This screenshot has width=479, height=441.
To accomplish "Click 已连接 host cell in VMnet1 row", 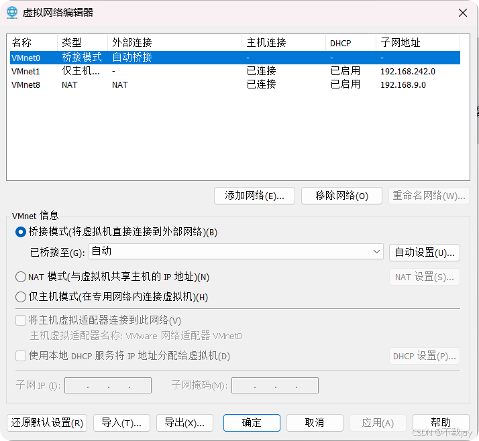I will click(261, 71).
